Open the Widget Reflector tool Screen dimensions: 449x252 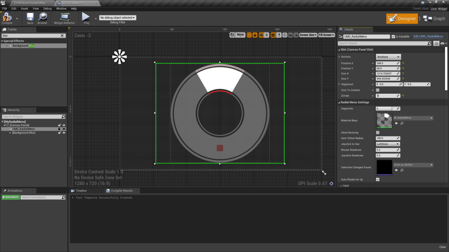click(64, 17)
